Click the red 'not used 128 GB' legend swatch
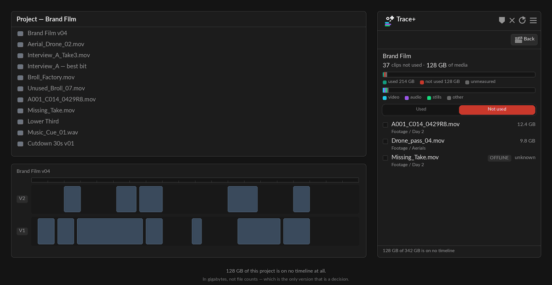The height and width of the screenshot is (285, 552). (x=422, y=82)
